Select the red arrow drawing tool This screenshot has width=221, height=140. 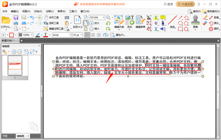click(180, 18)
